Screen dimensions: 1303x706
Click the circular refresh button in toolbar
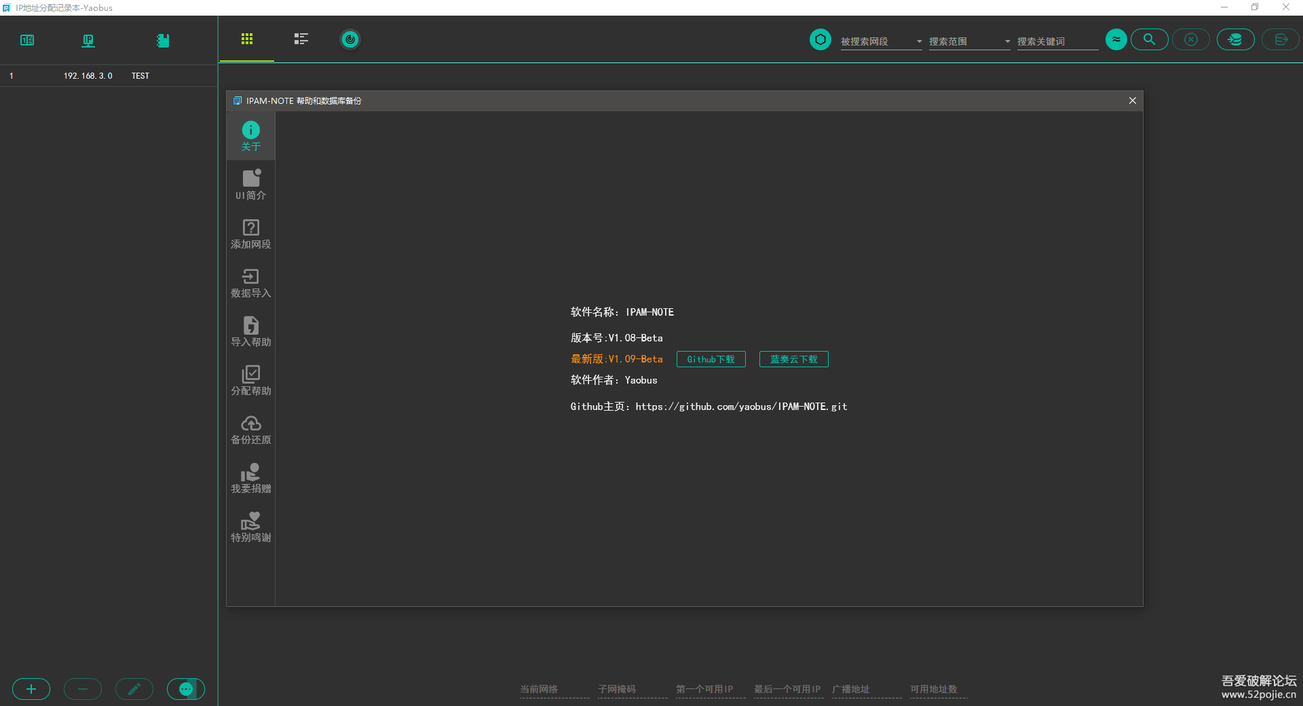350,40
